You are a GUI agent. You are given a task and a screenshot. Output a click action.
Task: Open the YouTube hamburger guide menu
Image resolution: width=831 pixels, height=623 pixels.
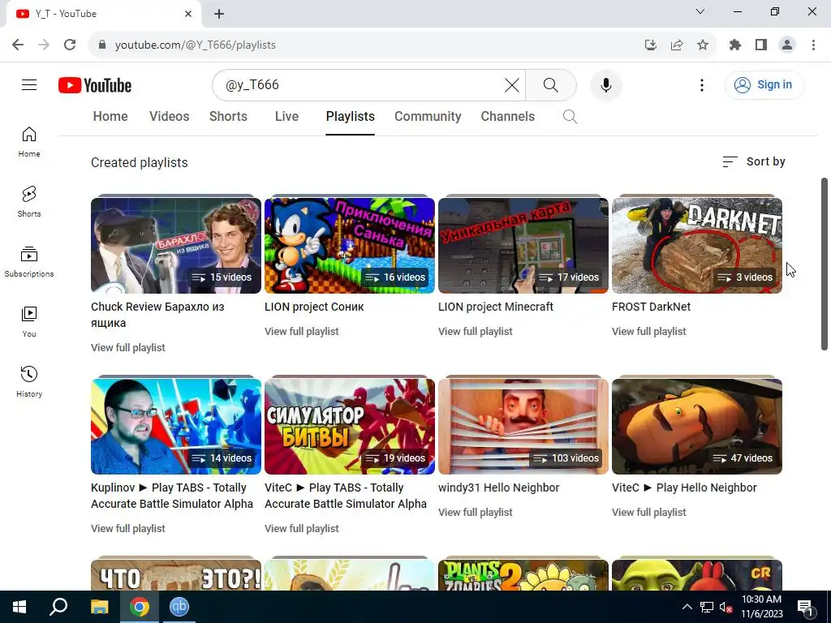(29, 84)
